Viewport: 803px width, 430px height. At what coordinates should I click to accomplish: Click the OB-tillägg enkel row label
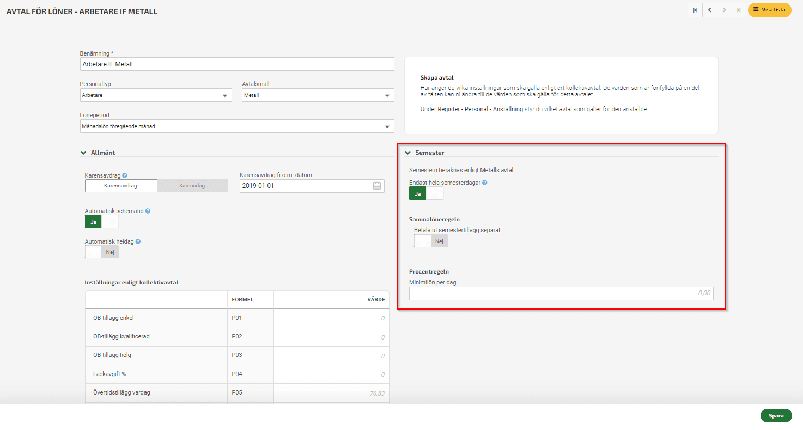(x=113, y=318)
